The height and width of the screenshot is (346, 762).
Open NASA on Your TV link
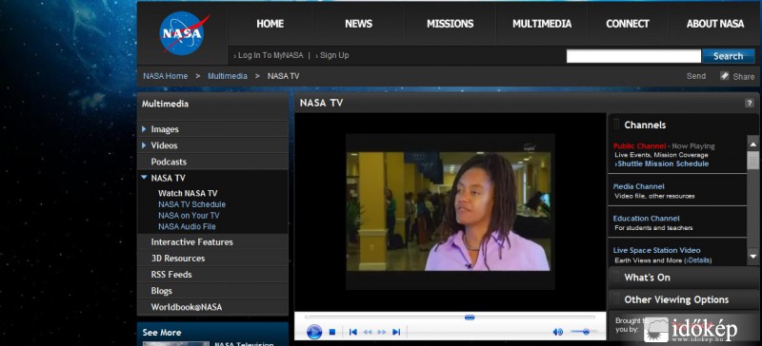189,216
